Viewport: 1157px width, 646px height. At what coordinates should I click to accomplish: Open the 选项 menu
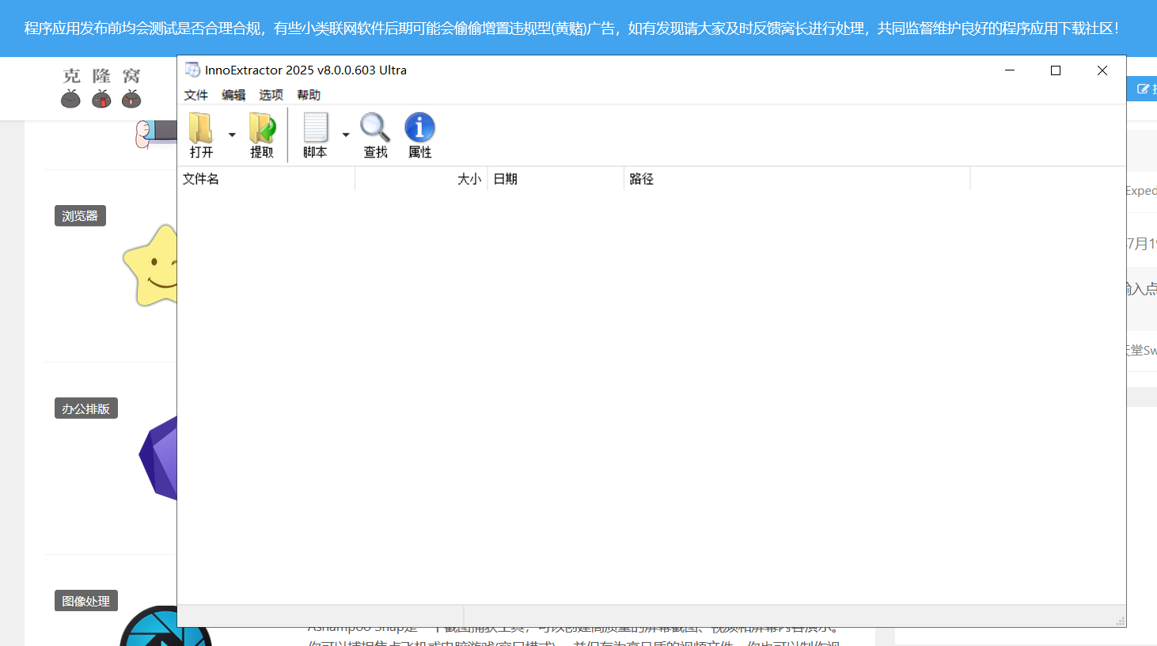coord(271,95)
